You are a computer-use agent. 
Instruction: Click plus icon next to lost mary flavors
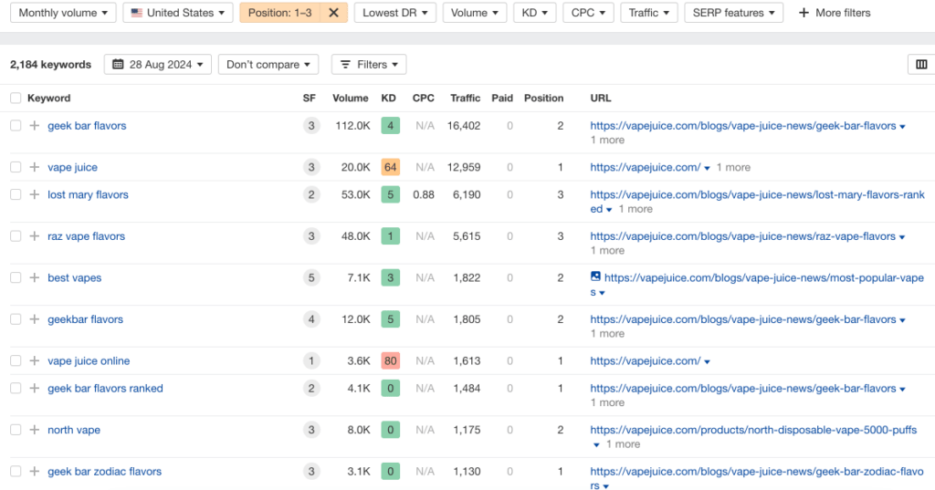(35, 195)
